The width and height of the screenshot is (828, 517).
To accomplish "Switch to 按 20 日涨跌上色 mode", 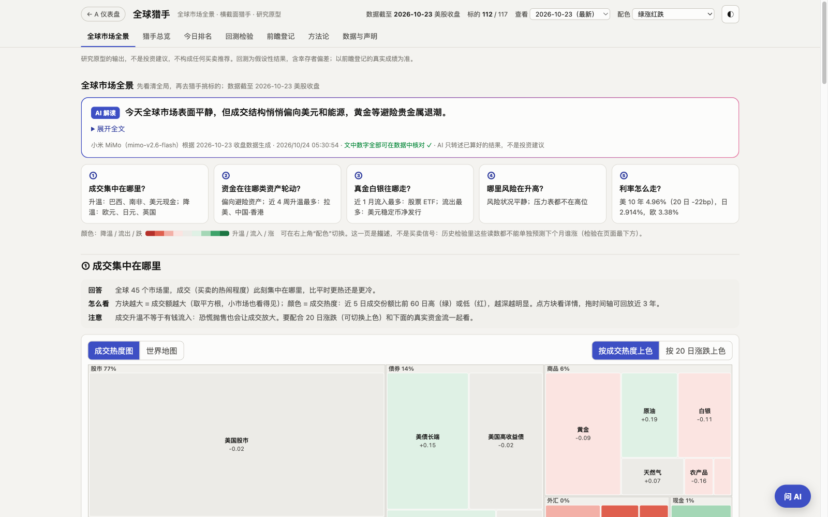I will pyautogui.click(x=696, y=351).
